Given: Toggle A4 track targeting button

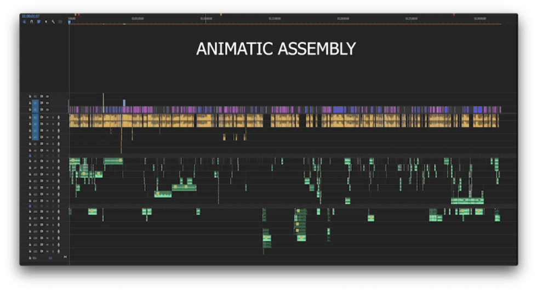Looking at the screenshot, I should [35, 138].
